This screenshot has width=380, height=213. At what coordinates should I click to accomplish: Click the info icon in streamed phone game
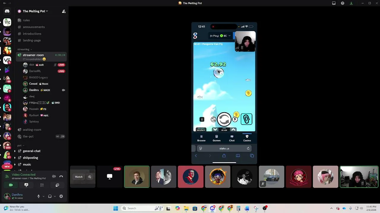(x=202, y=120)
